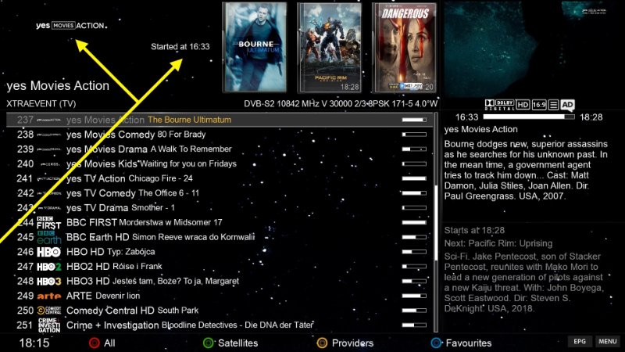Click the 'Started at 16:33' text

[x=180, y=47]
